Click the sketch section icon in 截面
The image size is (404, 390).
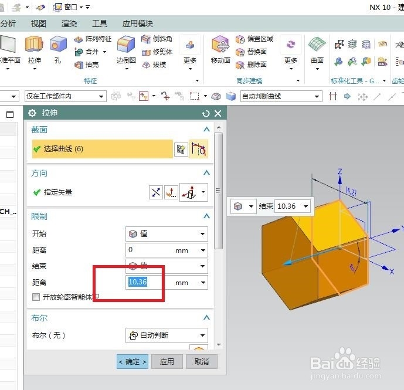click(181, 149)
